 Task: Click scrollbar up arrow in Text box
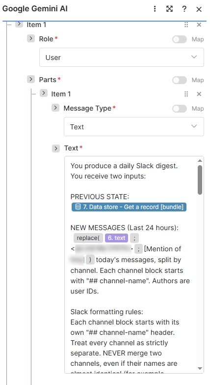(200, 161)
